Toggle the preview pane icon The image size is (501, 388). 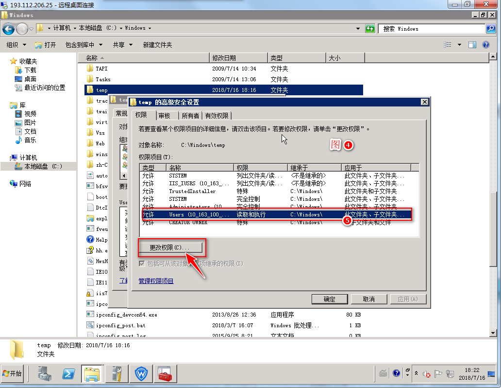[472, 45]
